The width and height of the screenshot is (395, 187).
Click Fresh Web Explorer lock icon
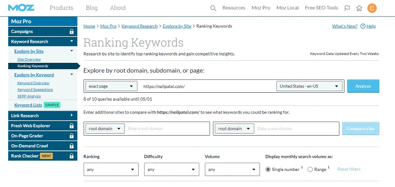point(71,126)
